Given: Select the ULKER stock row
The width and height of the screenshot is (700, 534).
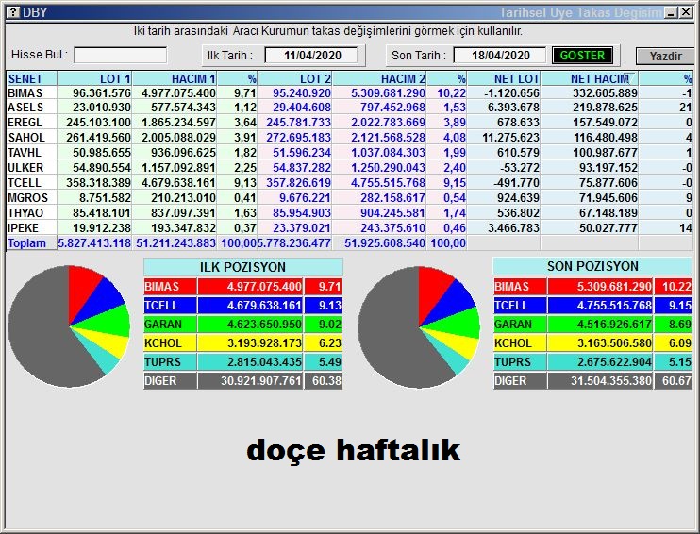Looking at the screenshot, I should 350,168.
